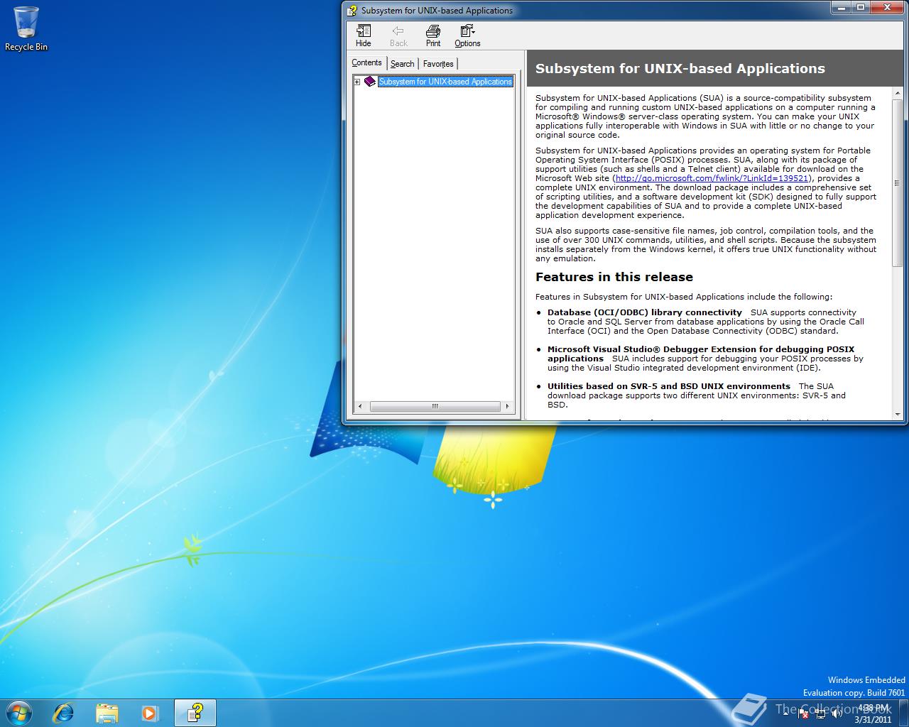Select Subsystem for UNIX-based Applications tree item
The height and width of the screenshot is (727, 909).
pyautogui.click(x=445, y=82)
